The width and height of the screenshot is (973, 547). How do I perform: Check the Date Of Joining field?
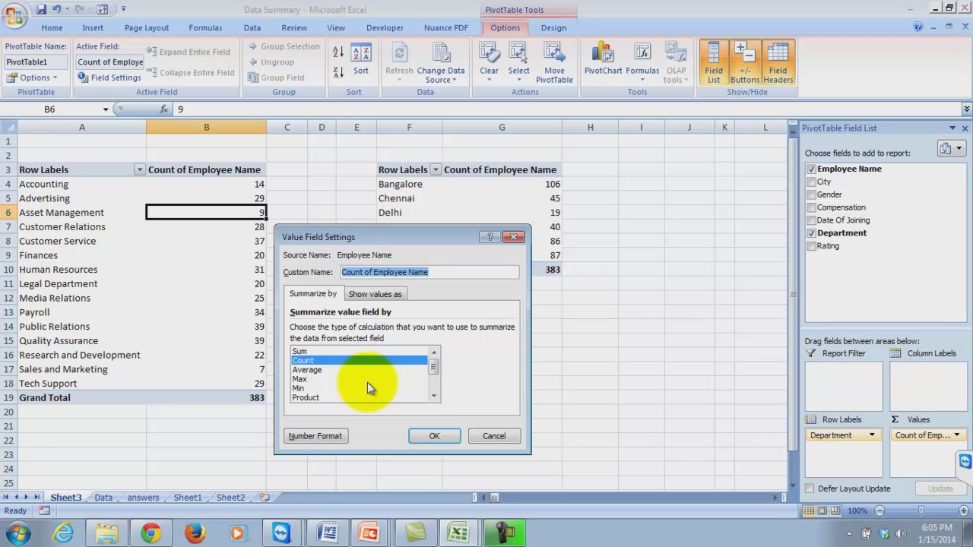coord(811,220)
